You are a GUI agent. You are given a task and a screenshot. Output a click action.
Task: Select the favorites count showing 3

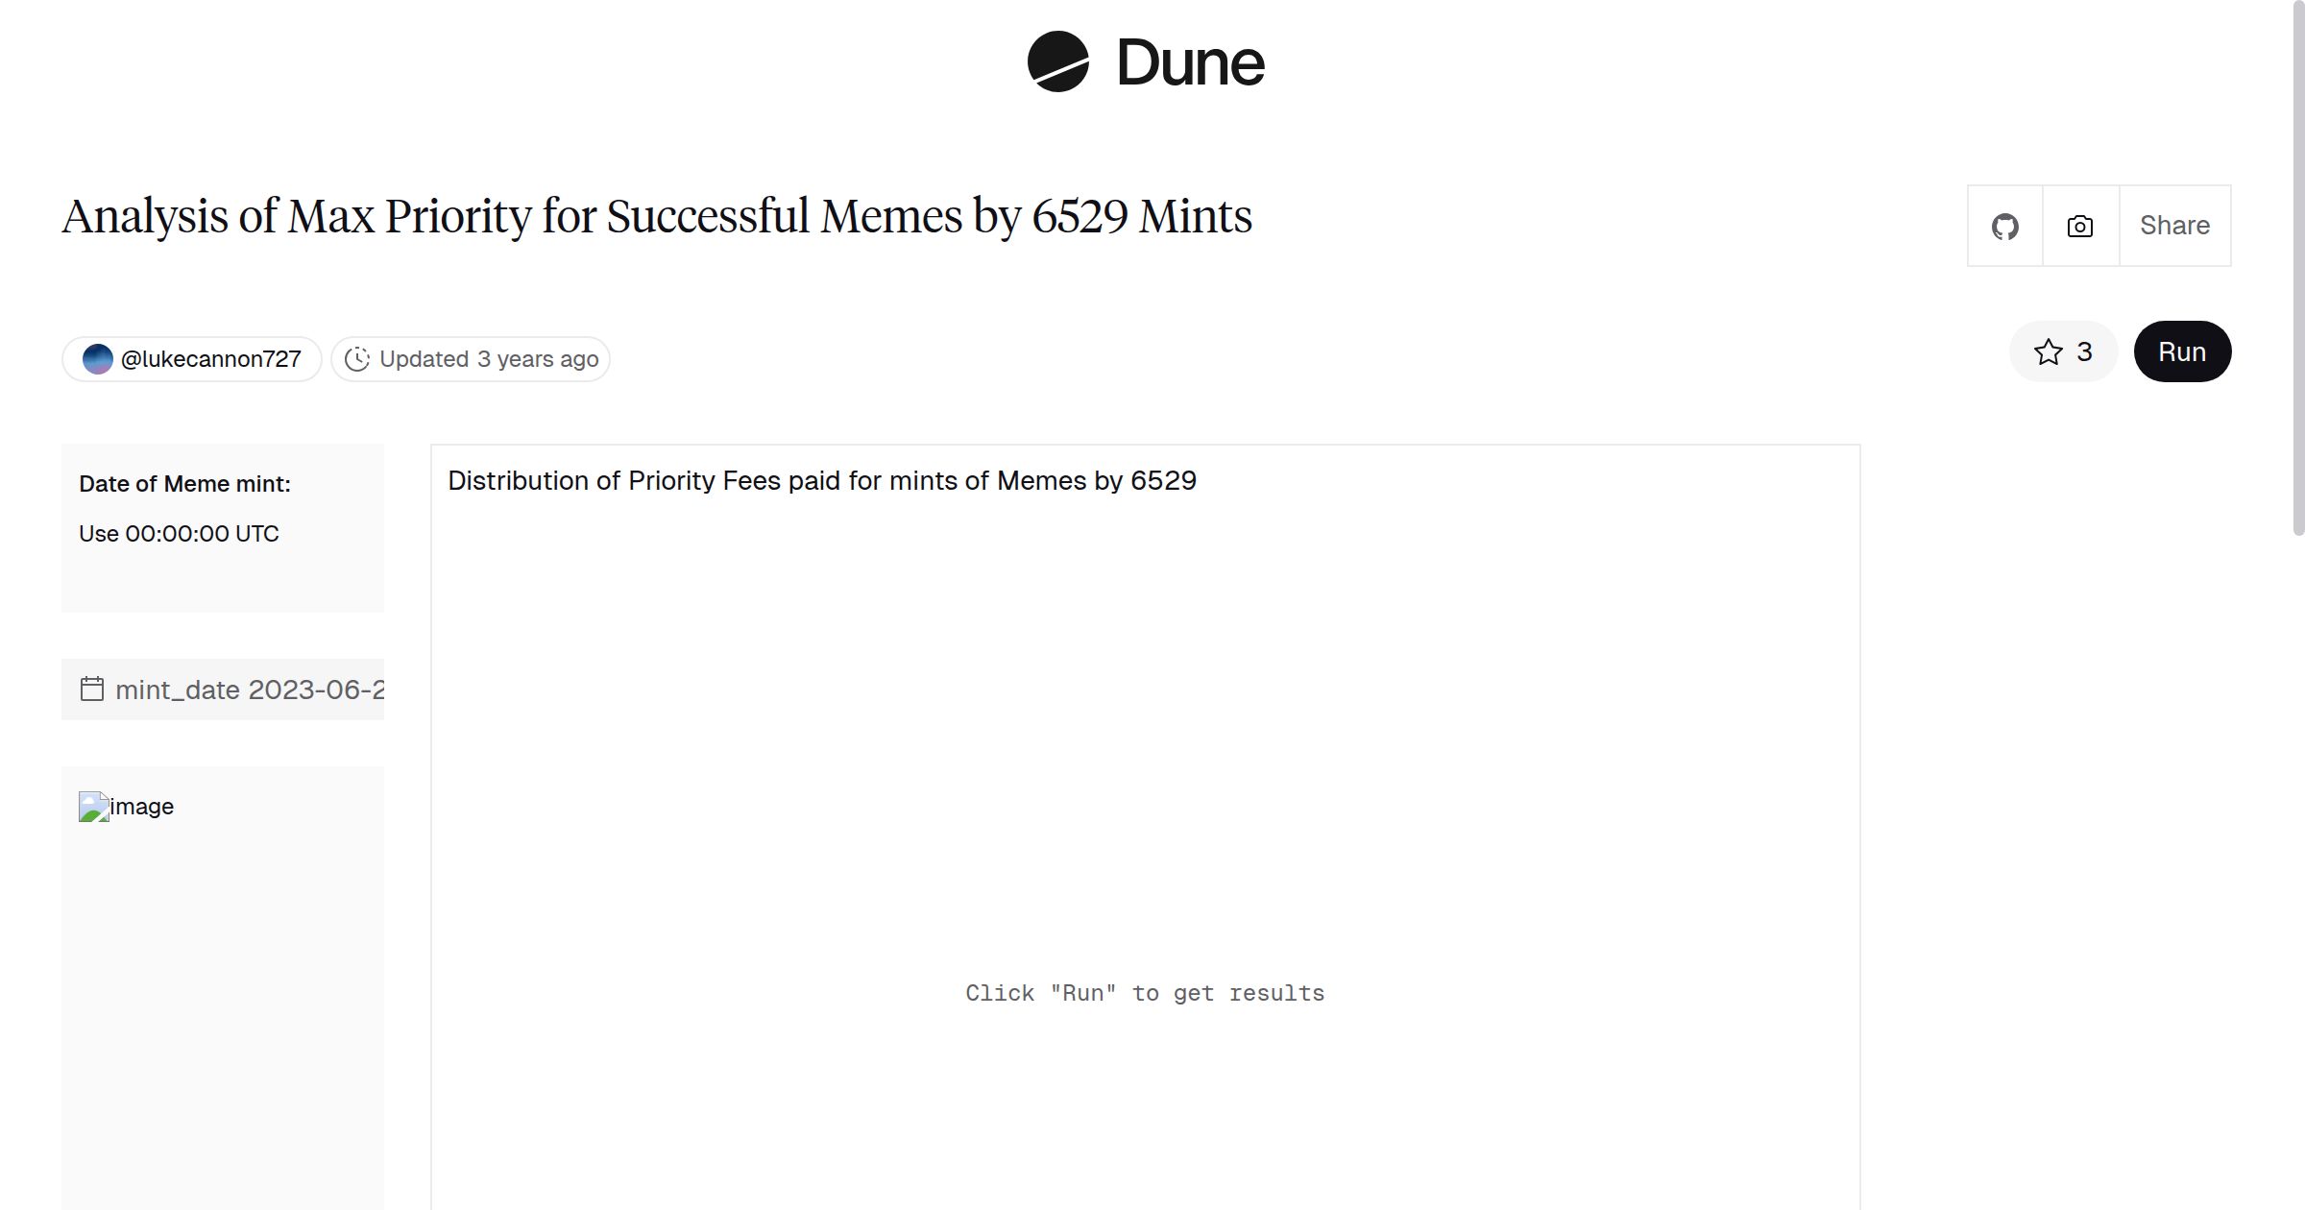coord(2083,351)
